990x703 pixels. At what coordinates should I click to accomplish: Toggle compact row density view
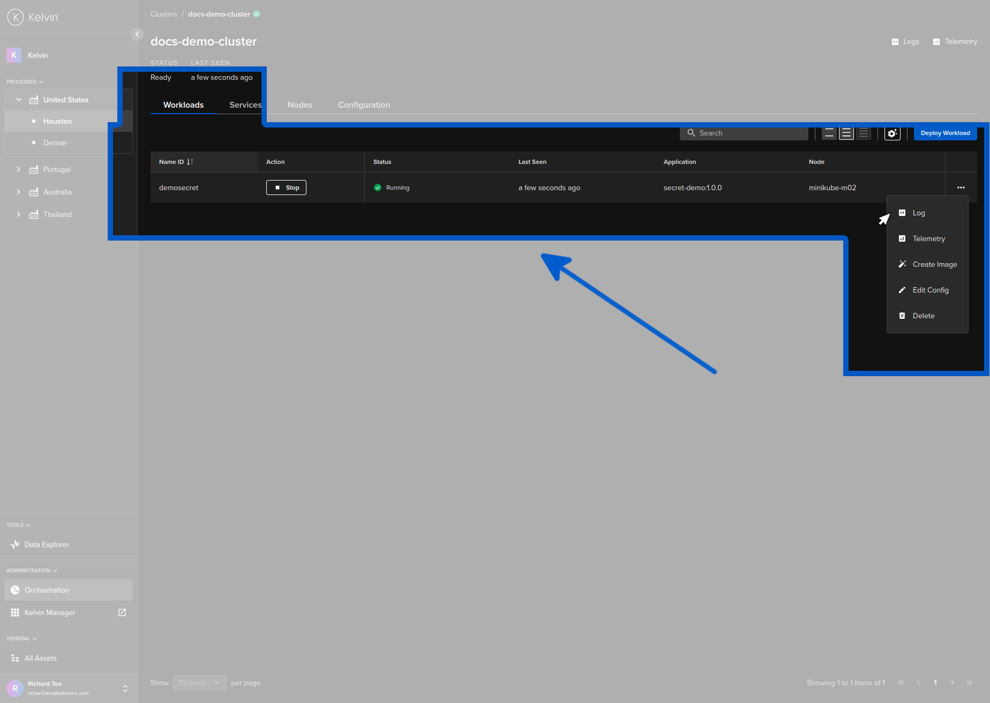click(x=829, y=133)
